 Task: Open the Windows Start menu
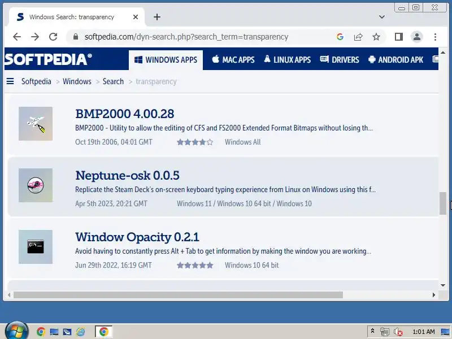(17, 331)
